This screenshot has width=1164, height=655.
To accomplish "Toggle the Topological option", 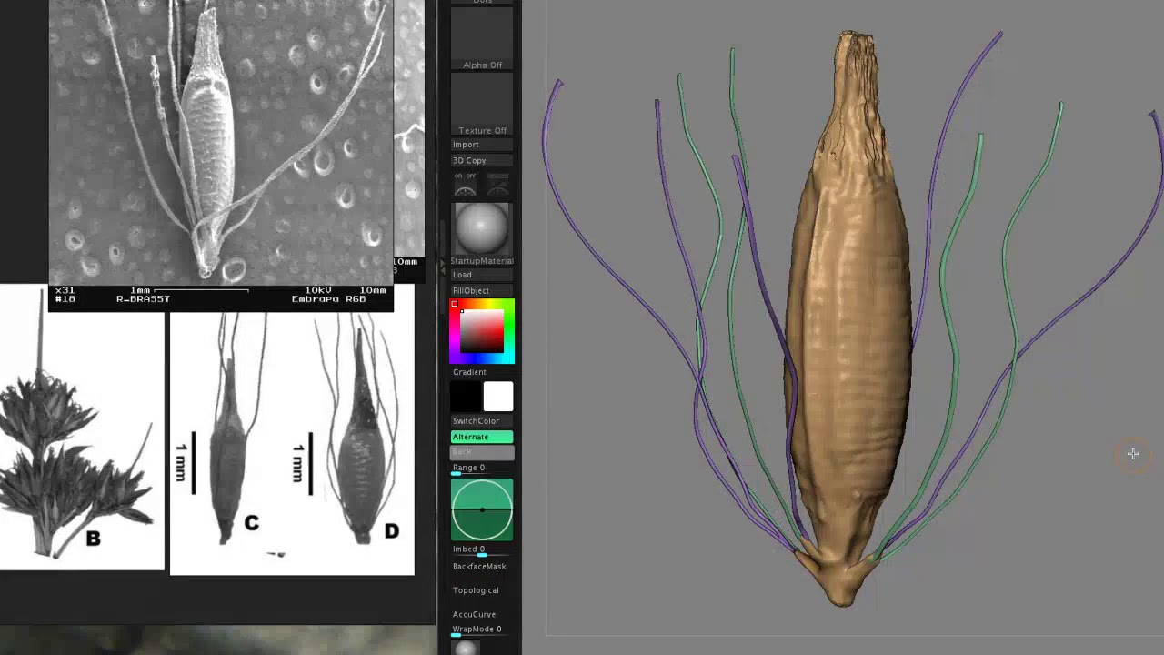I will 482,590.
